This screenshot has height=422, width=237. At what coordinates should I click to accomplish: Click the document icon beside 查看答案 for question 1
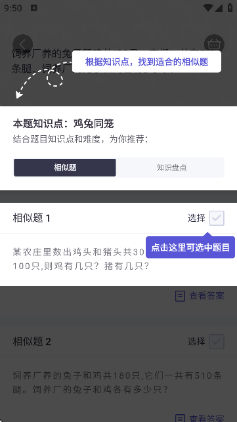pos(180,296)
